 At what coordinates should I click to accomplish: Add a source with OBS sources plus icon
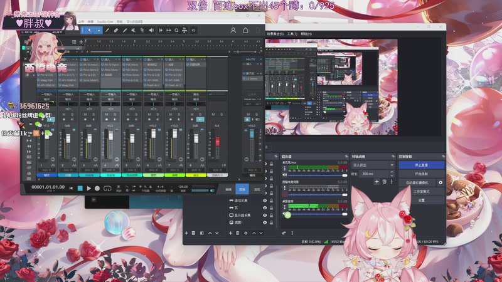pyautogui.click(x=230, y=233)
